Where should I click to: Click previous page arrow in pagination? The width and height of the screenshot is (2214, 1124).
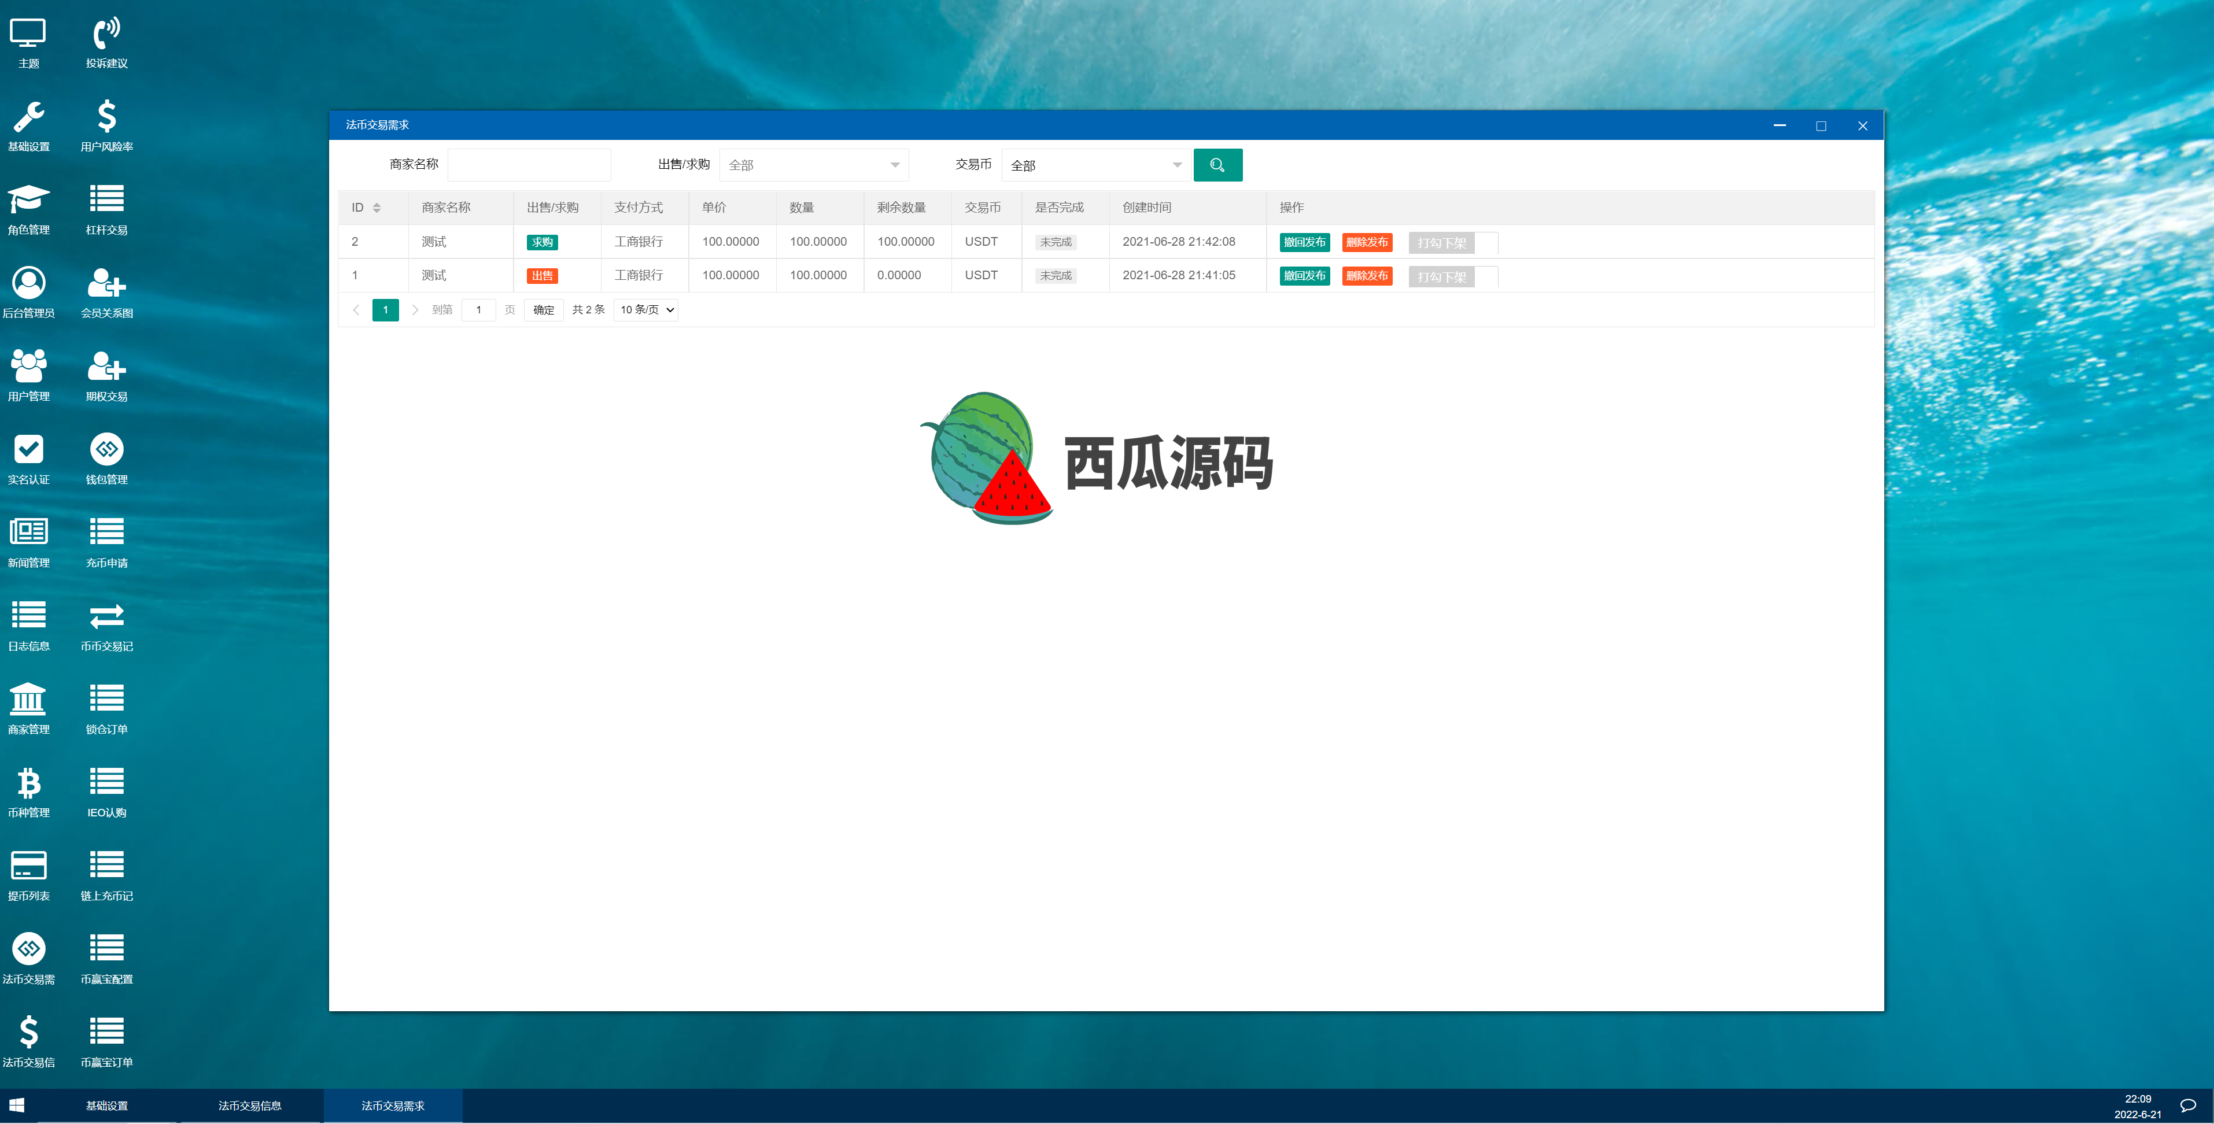click(356, 310)
